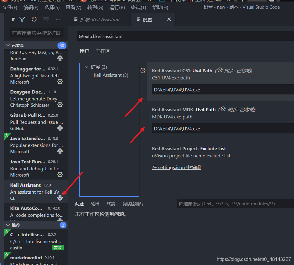Open the extensions filter icon
This screenshot has width=294, height=265.
[x=22, y=19]
